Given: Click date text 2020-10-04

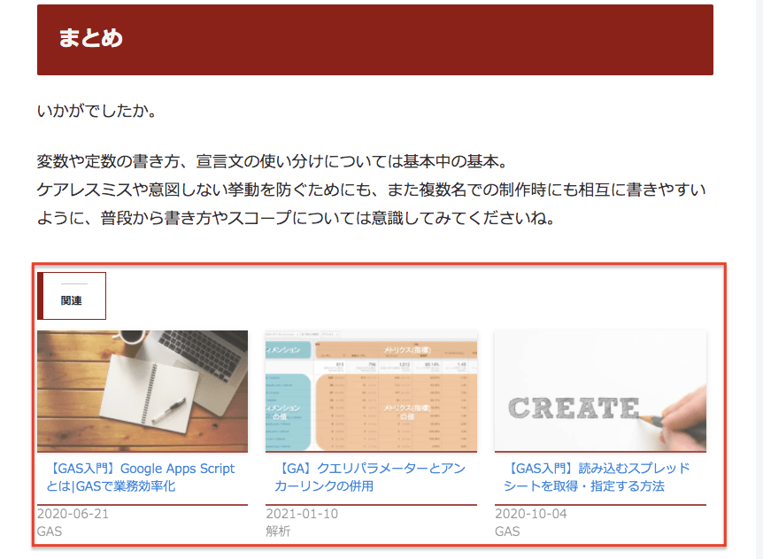Looking at the screenshot, I should click(x=531, y=514).
